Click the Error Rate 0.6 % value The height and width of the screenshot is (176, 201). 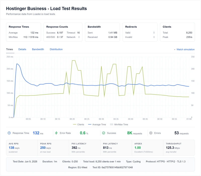84,133
